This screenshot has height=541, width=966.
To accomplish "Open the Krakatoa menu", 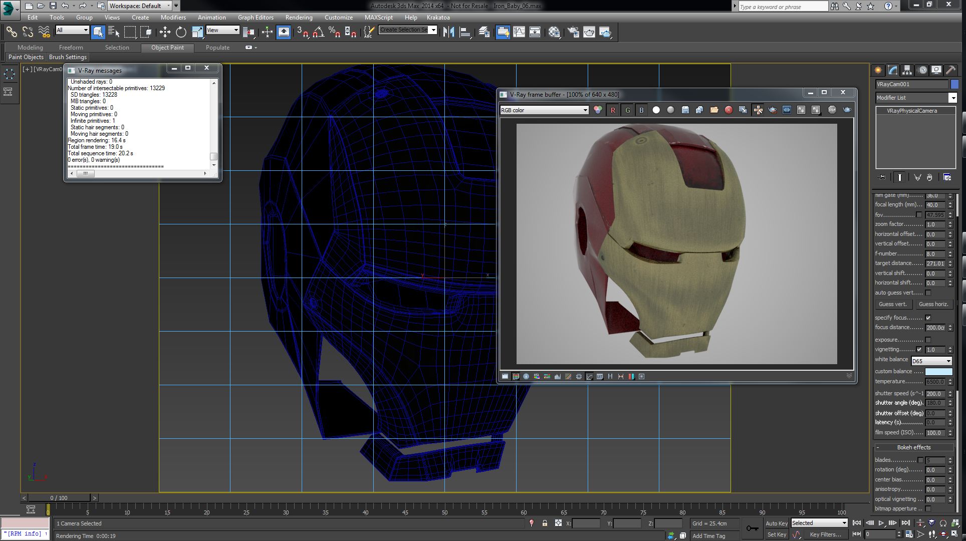I will coord(438,18).
